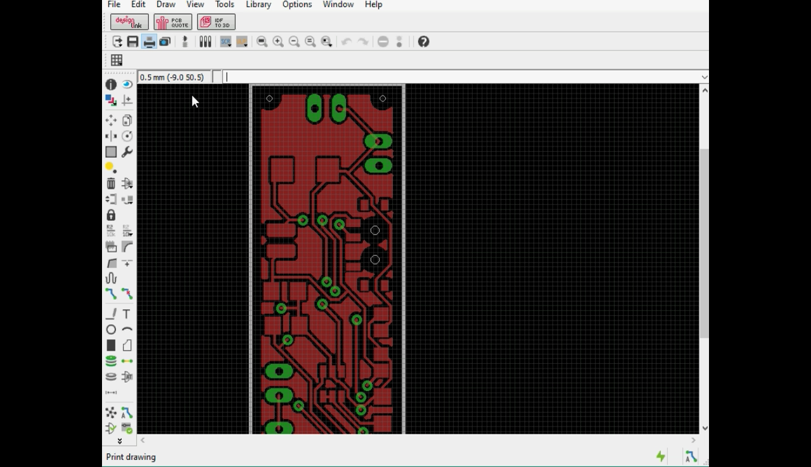Viewport: 811px width, 467px height.
Task: Open the grid settings
Action: [x=116, y=59]
